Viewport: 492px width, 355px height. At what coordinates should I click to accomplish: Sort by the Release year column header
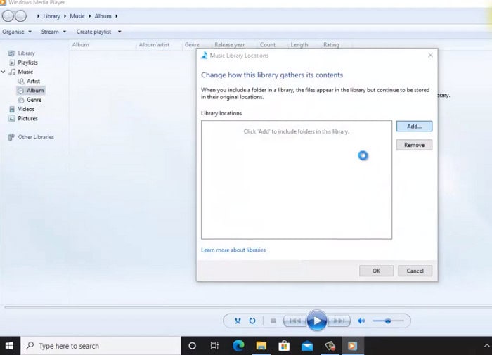pos(229,44)
